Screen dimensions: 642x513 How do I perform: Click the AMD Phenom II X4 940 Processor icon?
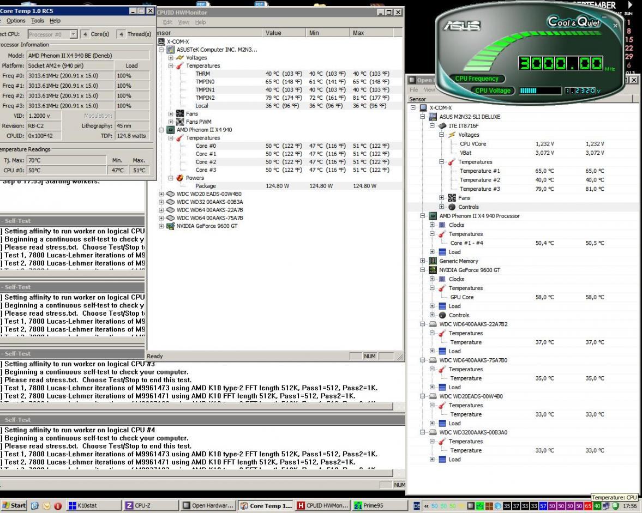click(x=433, y=216)
